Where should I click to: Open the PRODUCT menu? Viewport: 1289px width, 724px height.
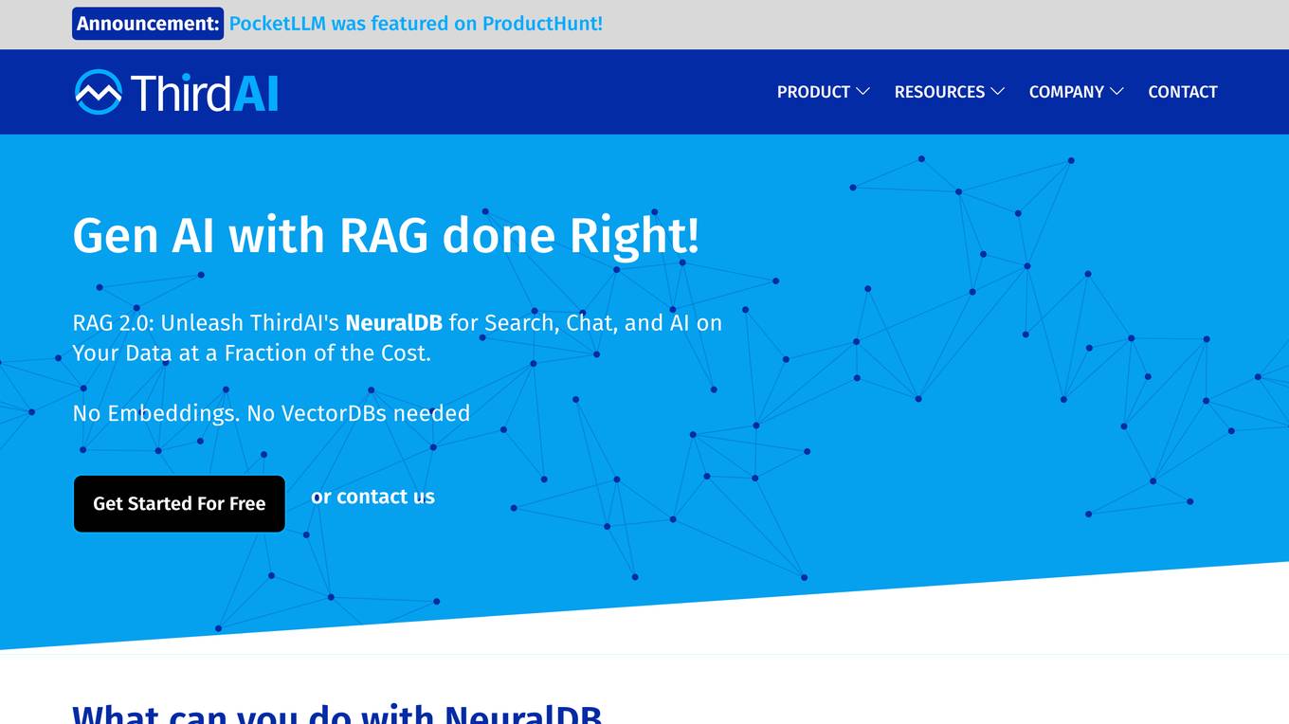coord(813,92)
